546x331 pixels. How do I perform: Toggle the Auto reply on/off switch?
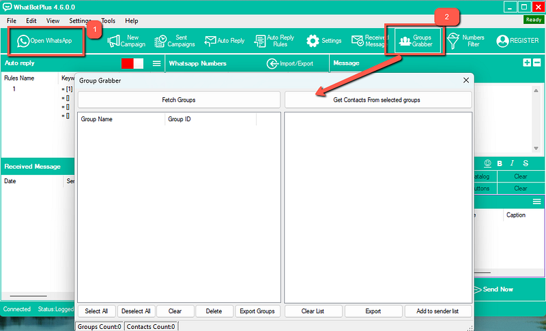132,63
